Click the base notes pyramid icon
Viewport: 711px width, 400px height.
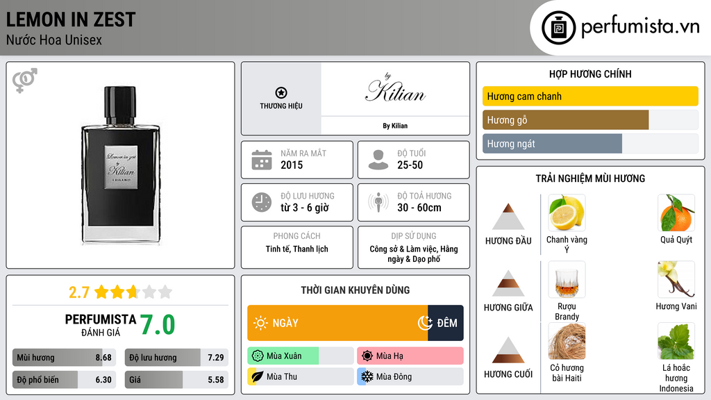pos(508,350)
